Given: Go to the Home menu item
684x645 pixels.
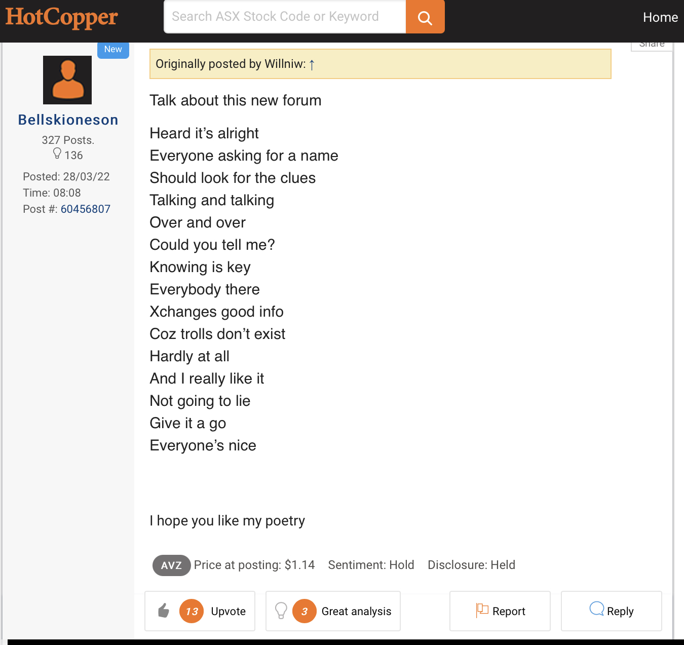Looking at the screenshot, I should pyautogui.click(x=660, y=17).
